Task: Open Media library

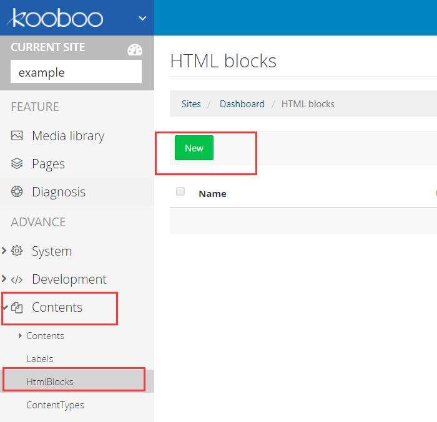Action: pos(68,136)
